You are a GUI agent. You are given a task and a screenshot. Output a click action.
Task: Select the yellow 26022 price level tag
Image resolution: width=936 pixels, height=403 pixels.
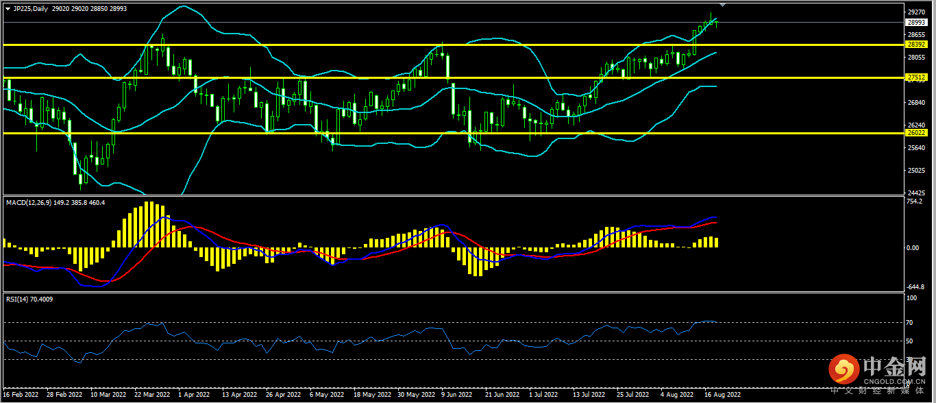point(916,133)
